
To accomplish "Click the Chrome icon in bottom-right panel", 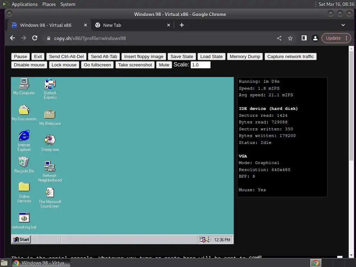I will 316,263.
